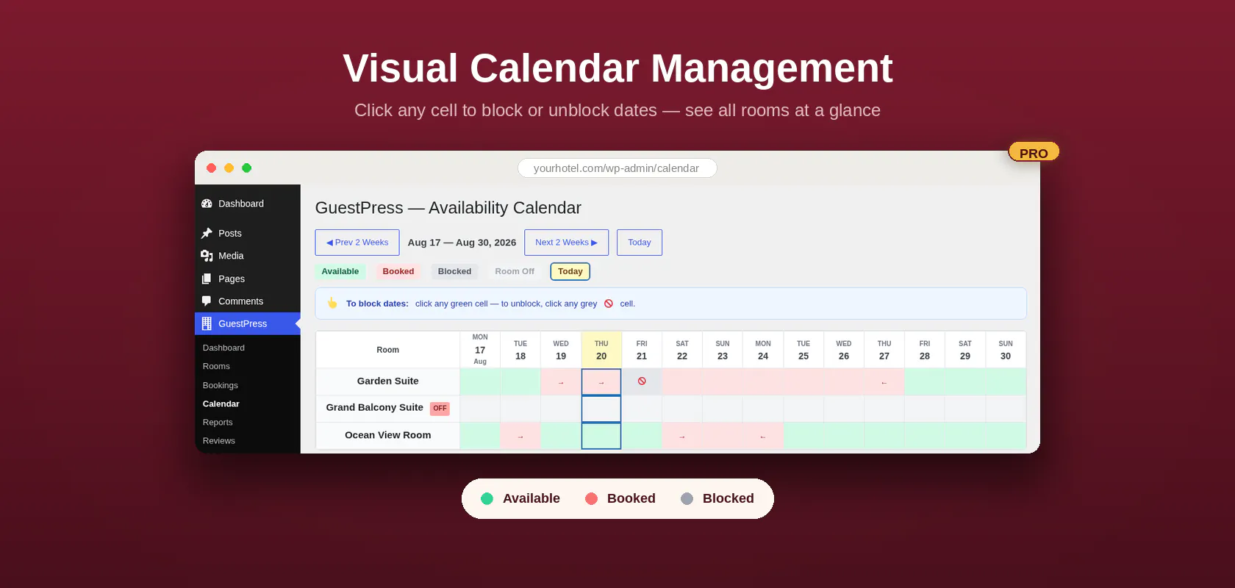Click the blocked symbol in Garden Suite Fri 21

pos(642,381)
